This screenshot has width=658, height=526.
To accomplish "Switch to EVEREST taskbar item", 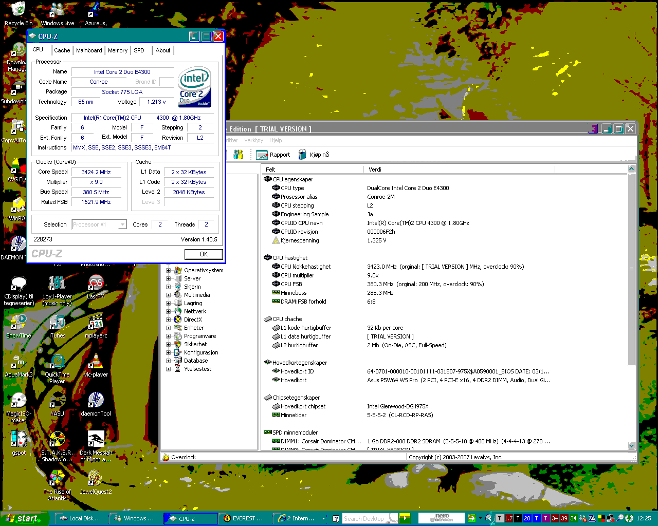I will [244, 518].
